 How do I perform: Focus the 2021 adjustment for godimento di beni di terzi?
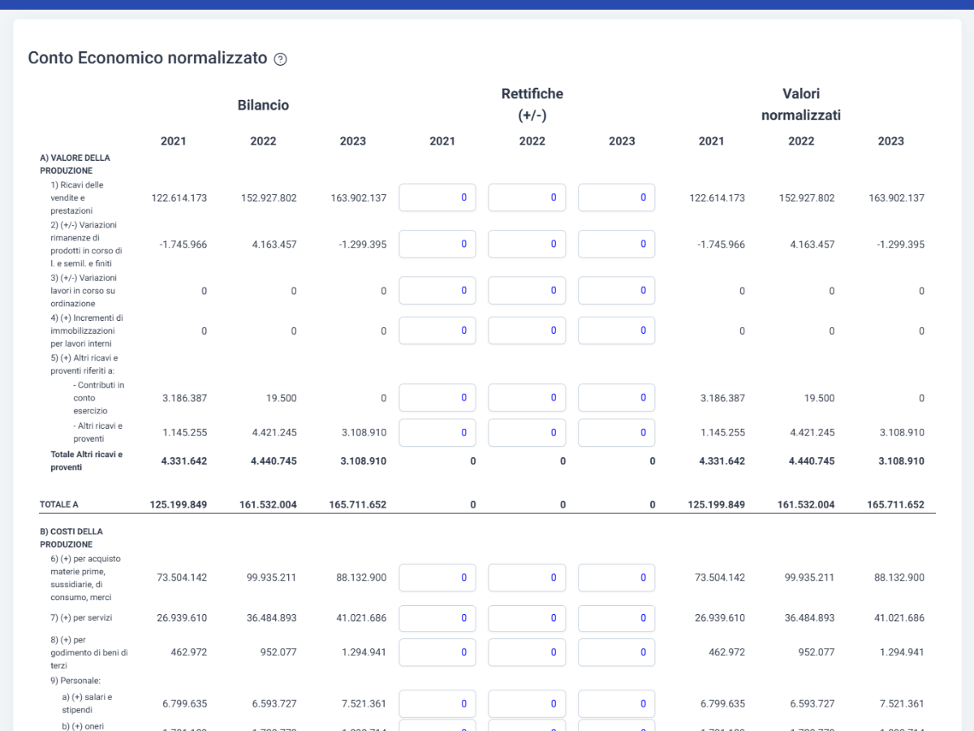coord(437,652)
